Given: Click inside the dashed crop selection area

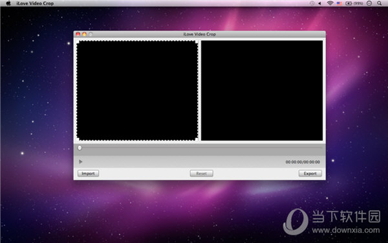Looking at the screenshot, I should pos(137,91).
